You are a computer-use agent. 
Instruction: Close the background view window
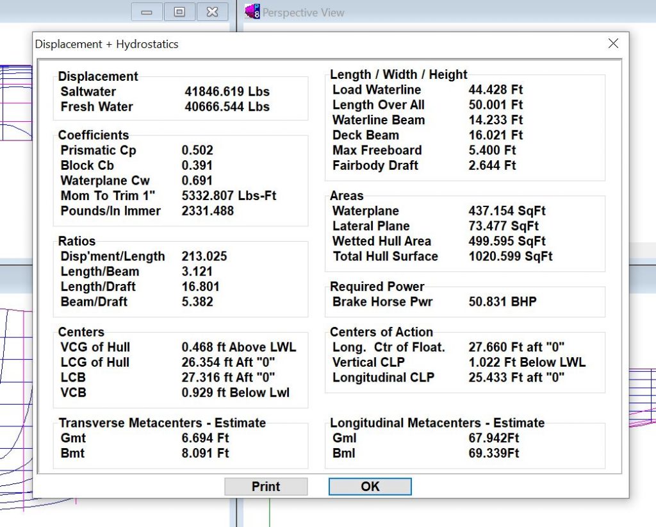pos(212,12)
